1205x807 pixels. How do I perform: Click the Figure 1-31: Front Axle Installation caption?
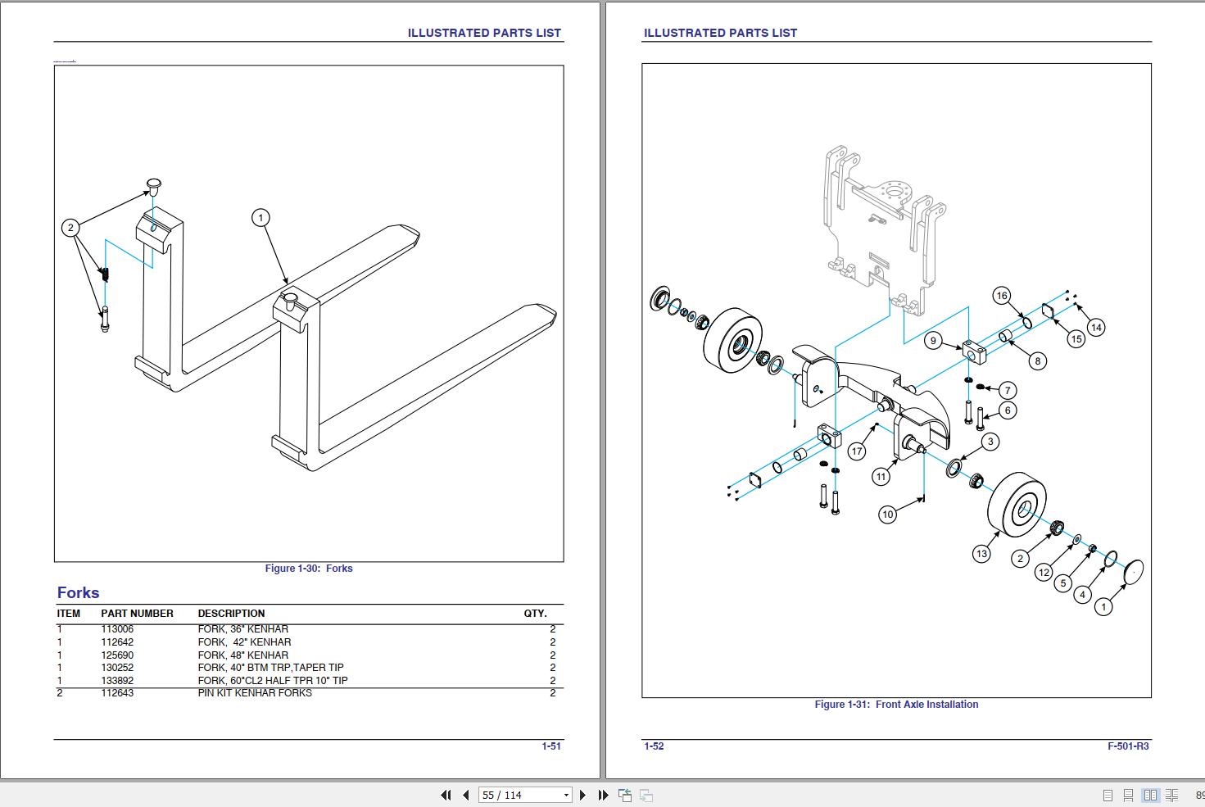point(896,705)
